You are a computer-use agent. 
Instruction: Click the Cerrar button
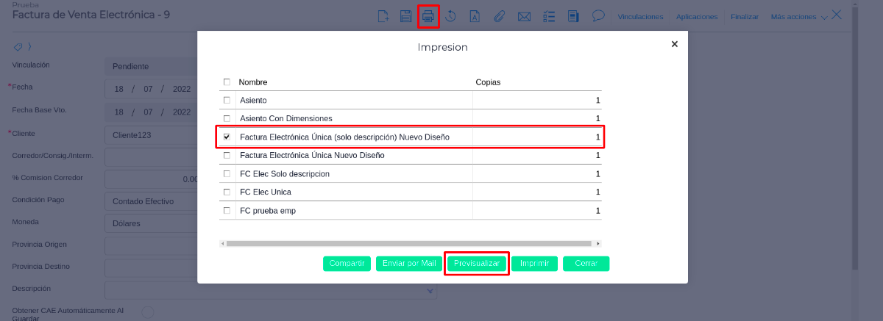tap(586, 263)
